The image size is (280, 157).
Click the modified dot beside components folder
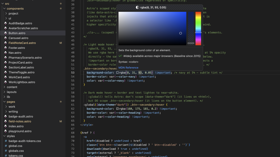point(61,9)
